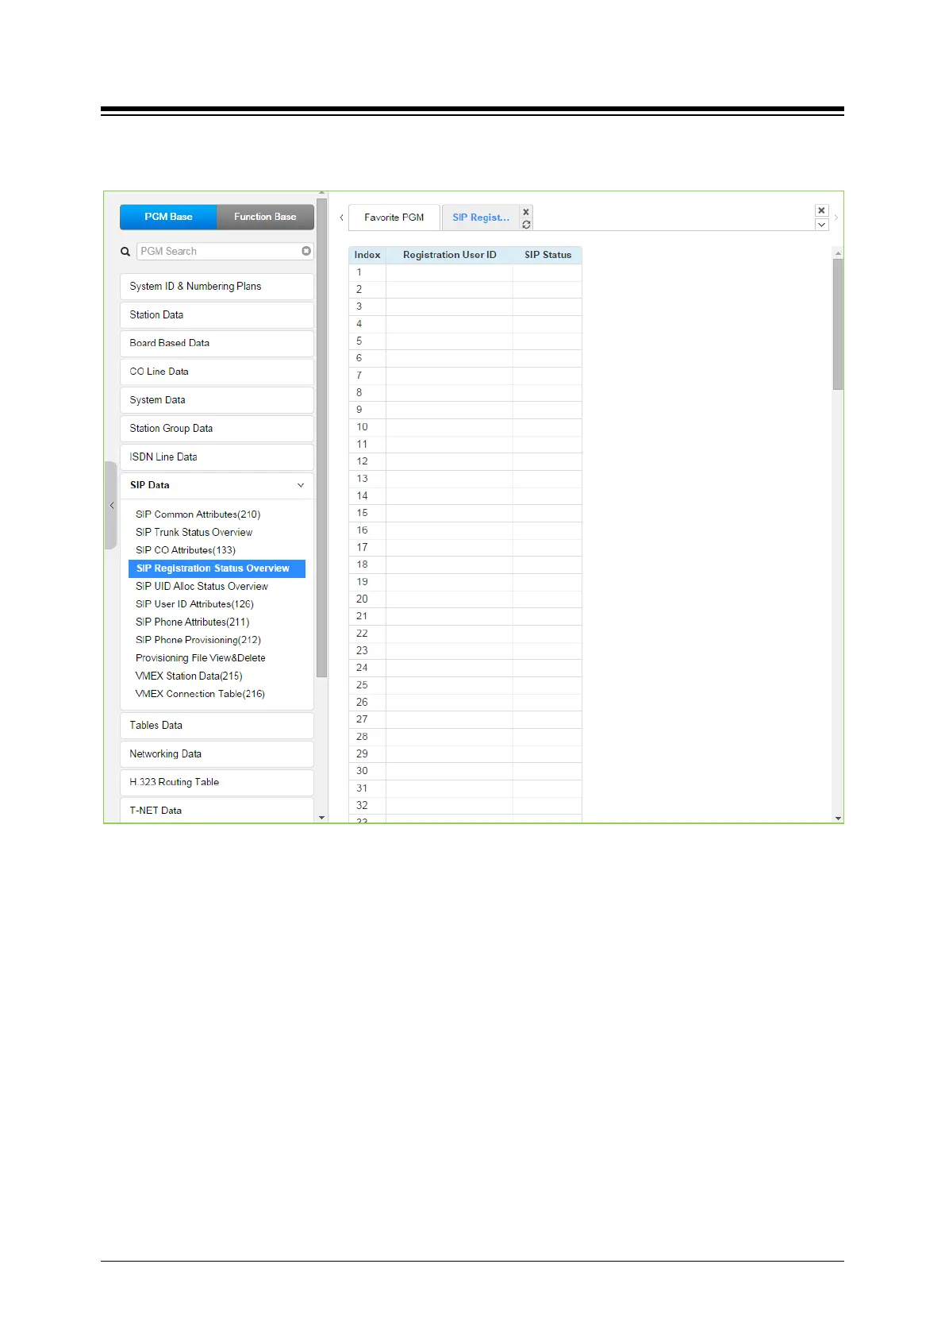Click Registration User ID cell in row 5
Screen dimensions: 945x1337
[449, 341]
